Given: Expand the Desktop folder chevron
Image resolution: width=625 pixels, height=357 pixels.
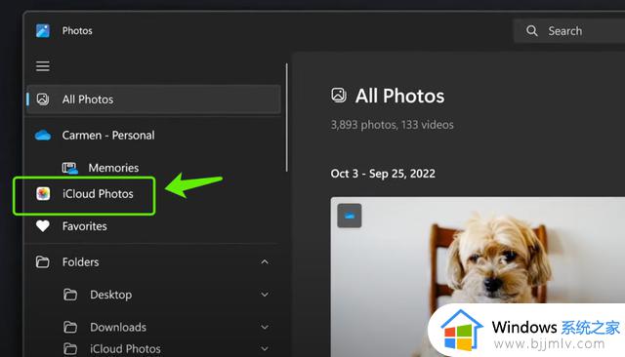Looking at the screenshot, I should tap(265, 295).
